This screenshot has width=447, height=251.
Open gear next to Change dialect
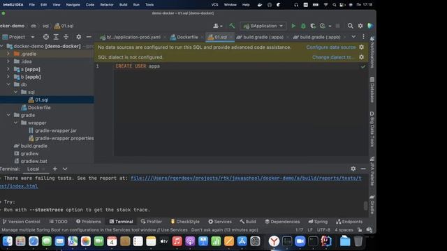click(362, 57)
